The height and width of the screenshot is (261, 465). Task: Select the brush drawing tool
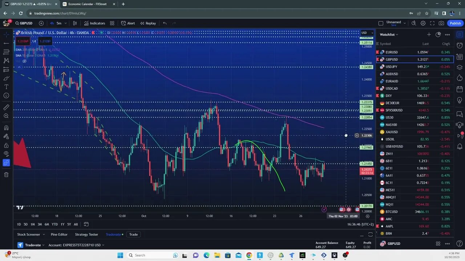(x=6, y=78)
